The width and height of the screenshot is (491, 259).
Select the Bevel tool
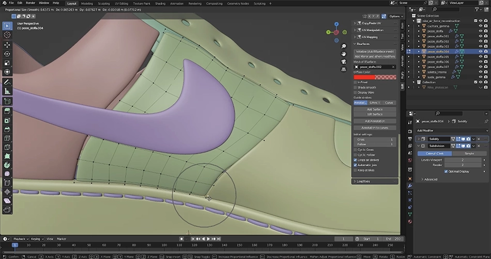(7, 129)
